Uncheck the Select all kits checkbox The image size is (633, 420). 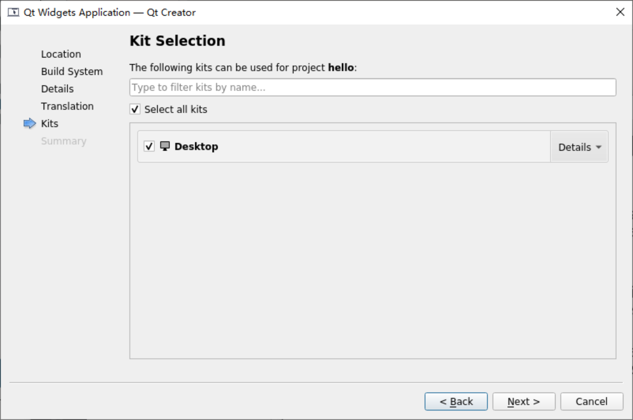(135, 109)
